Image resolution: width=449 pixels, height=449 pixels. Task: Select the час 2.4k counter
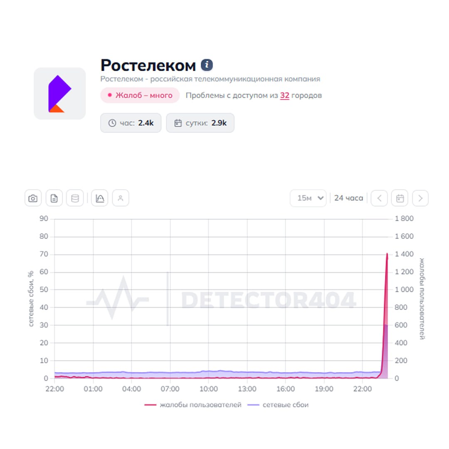[131, 123]
